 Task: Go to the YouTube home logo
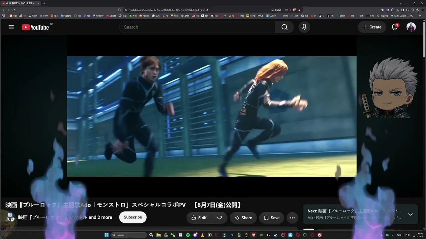(35, 27)
